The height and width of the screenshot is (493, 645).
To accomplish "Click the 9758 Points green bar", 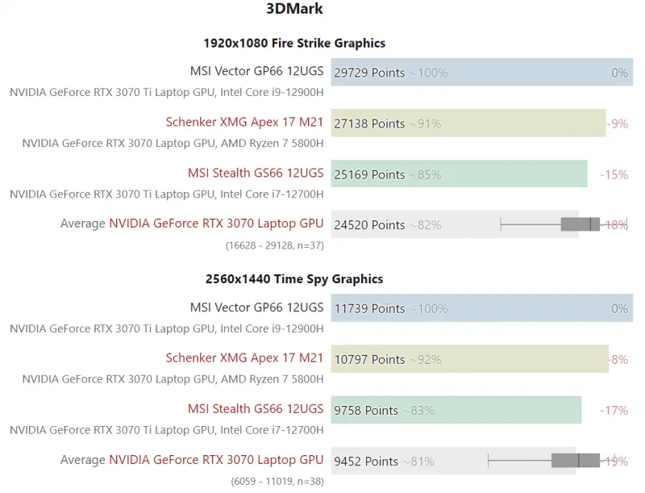I will tap(456, 410).
